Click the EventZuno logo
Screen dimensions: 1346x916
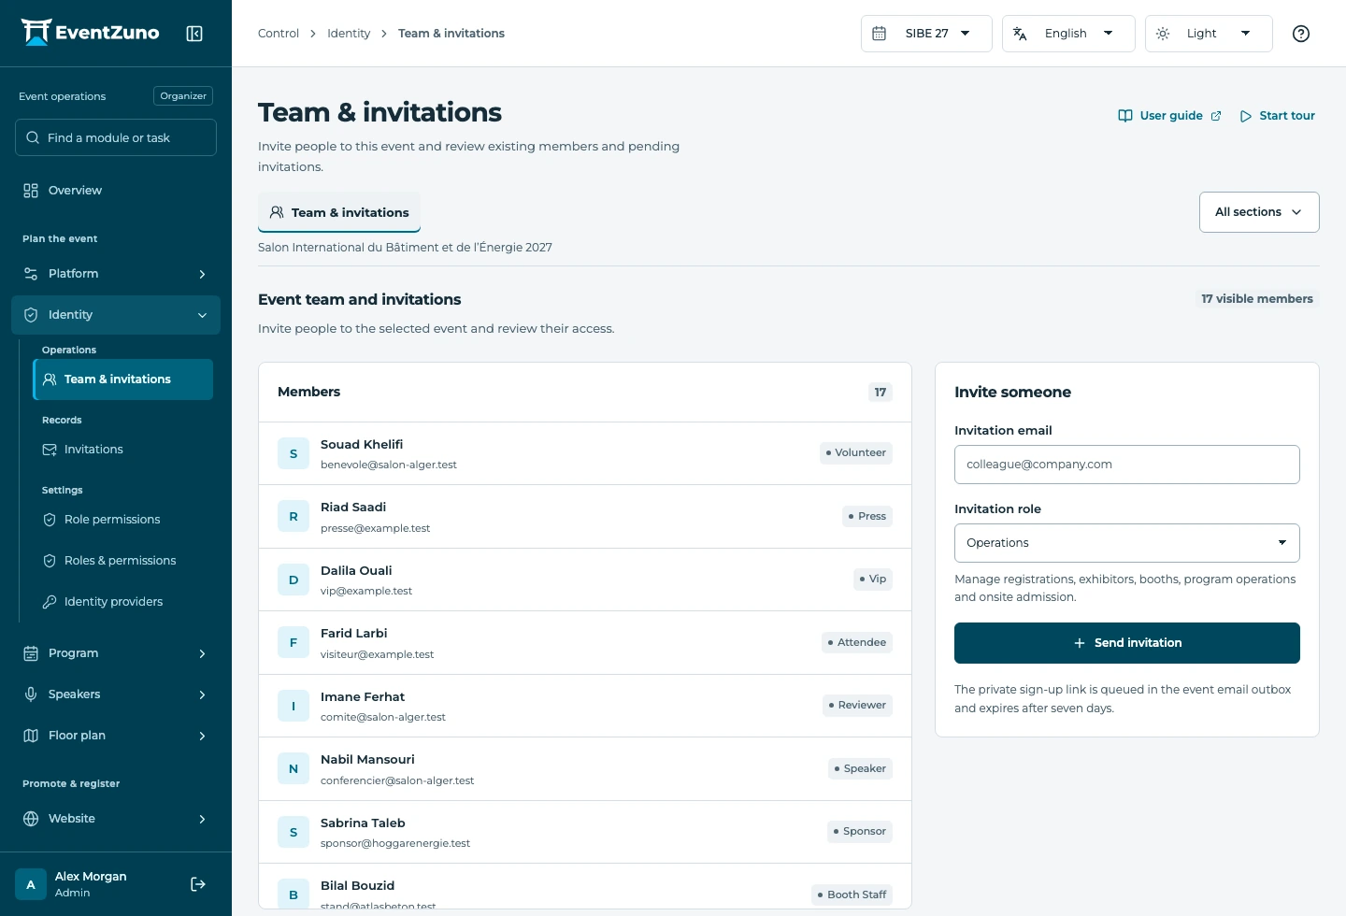90,33
